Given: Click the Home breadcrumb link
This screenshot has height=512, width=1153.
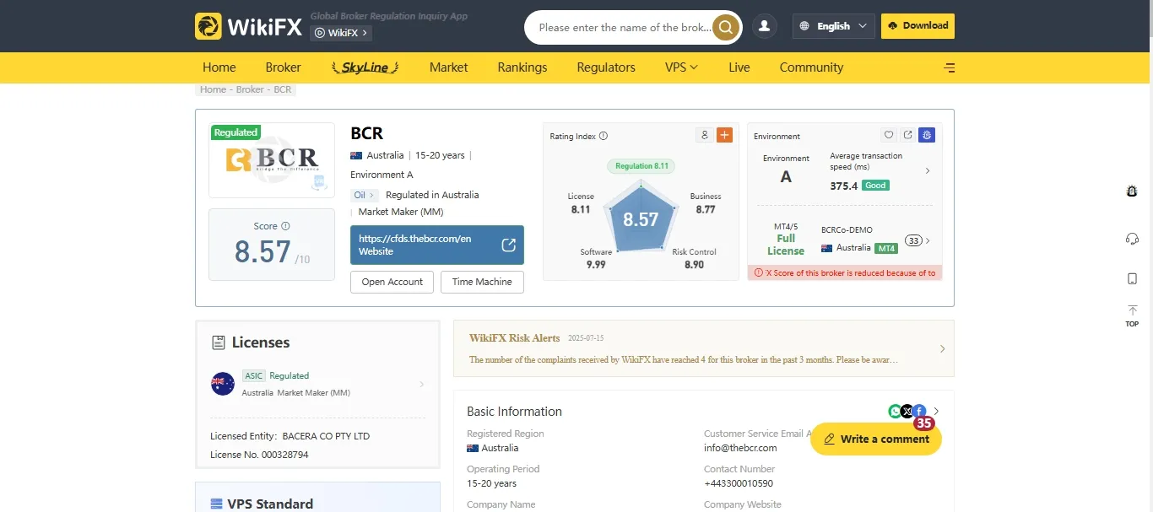Looking at the screenshot, I should click(213, 89).
